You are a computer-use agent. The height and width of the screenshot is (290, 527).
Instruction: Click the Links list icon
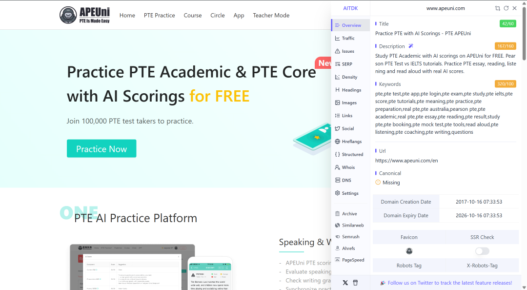pos(338,115)
